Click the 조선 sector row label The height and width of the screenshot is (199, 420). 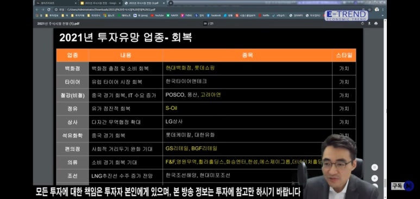tap(72, 176)
